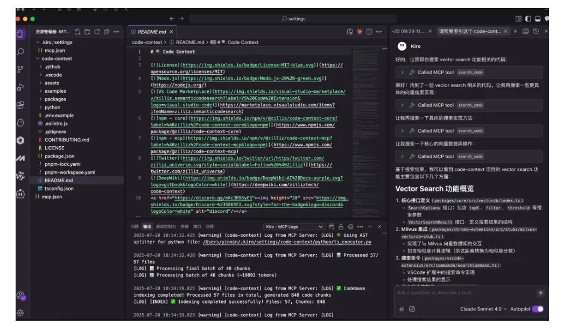Collapse all folders in Explorer

click(107, 32)
